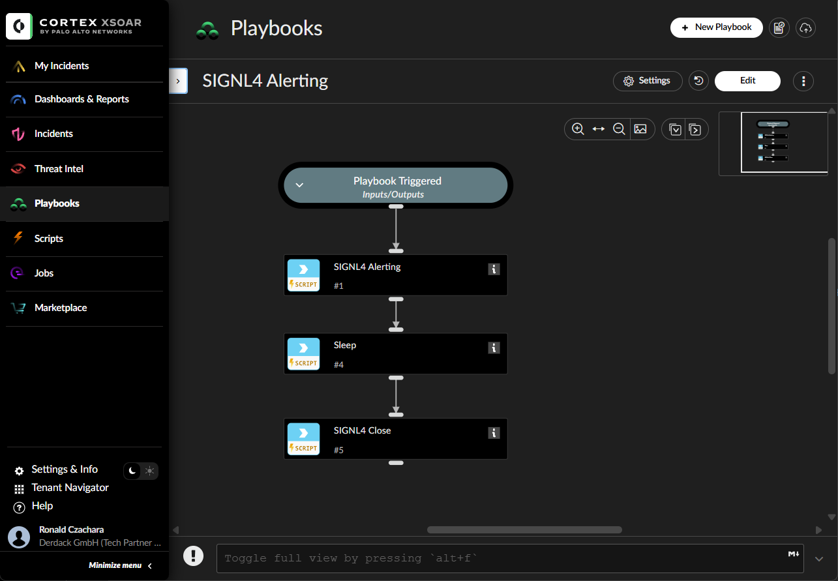838x581 pixels.
Task: Click the scrollbar up arrow
Action: (831, 111)
